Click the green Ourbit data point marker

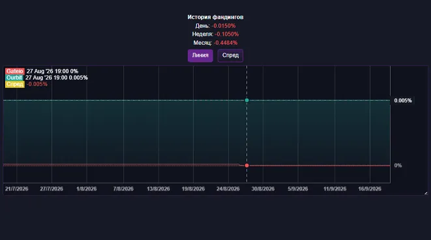pos(247,100)
